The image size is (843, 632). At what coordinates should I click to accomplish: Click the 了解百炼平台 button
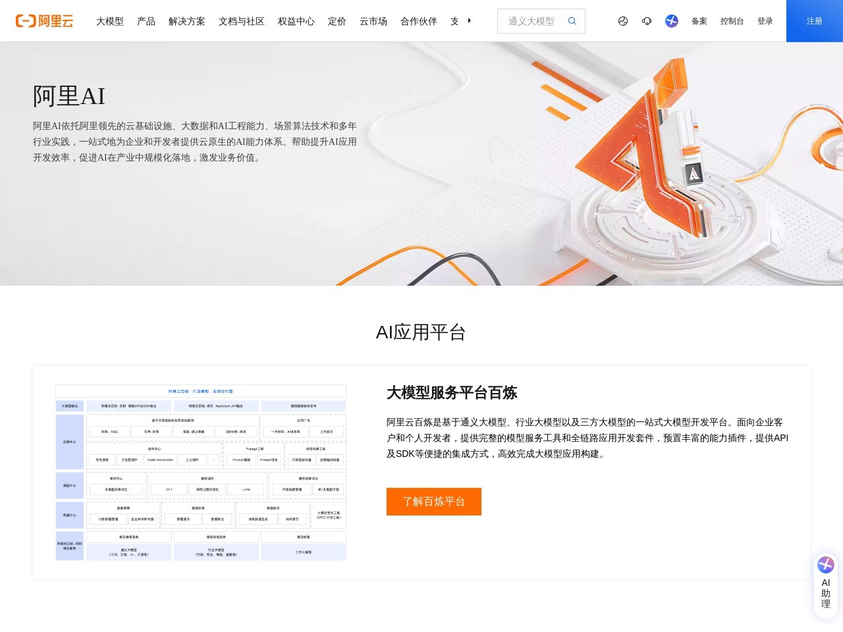click(433, 502)
